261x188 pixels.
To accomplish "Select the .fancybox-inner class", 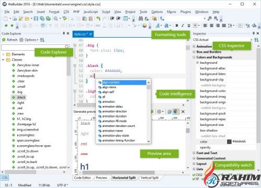I will click(x=28, y=65).
